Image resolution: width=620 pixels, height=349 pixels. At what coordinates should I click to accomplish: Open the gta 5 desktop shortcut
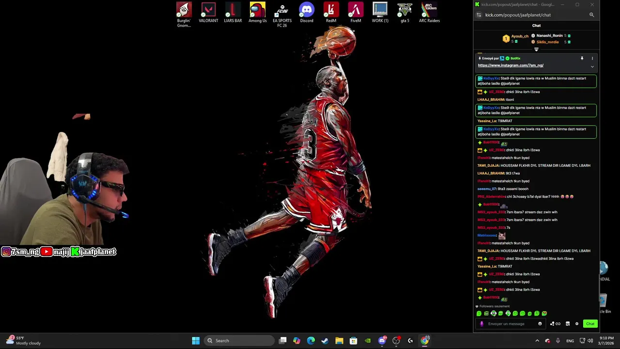click(404, 13)
